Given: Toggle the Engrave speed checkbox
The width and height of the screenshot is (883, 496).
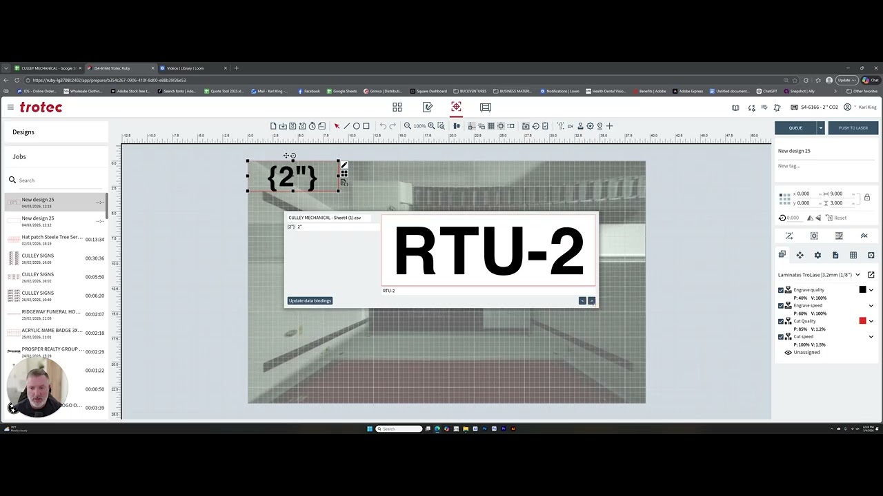Looking at the screenshot, I should tap(781, 305).
